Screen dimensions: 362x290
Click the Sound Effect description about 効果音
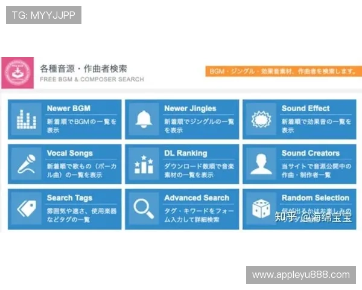(x=316, y=126)
